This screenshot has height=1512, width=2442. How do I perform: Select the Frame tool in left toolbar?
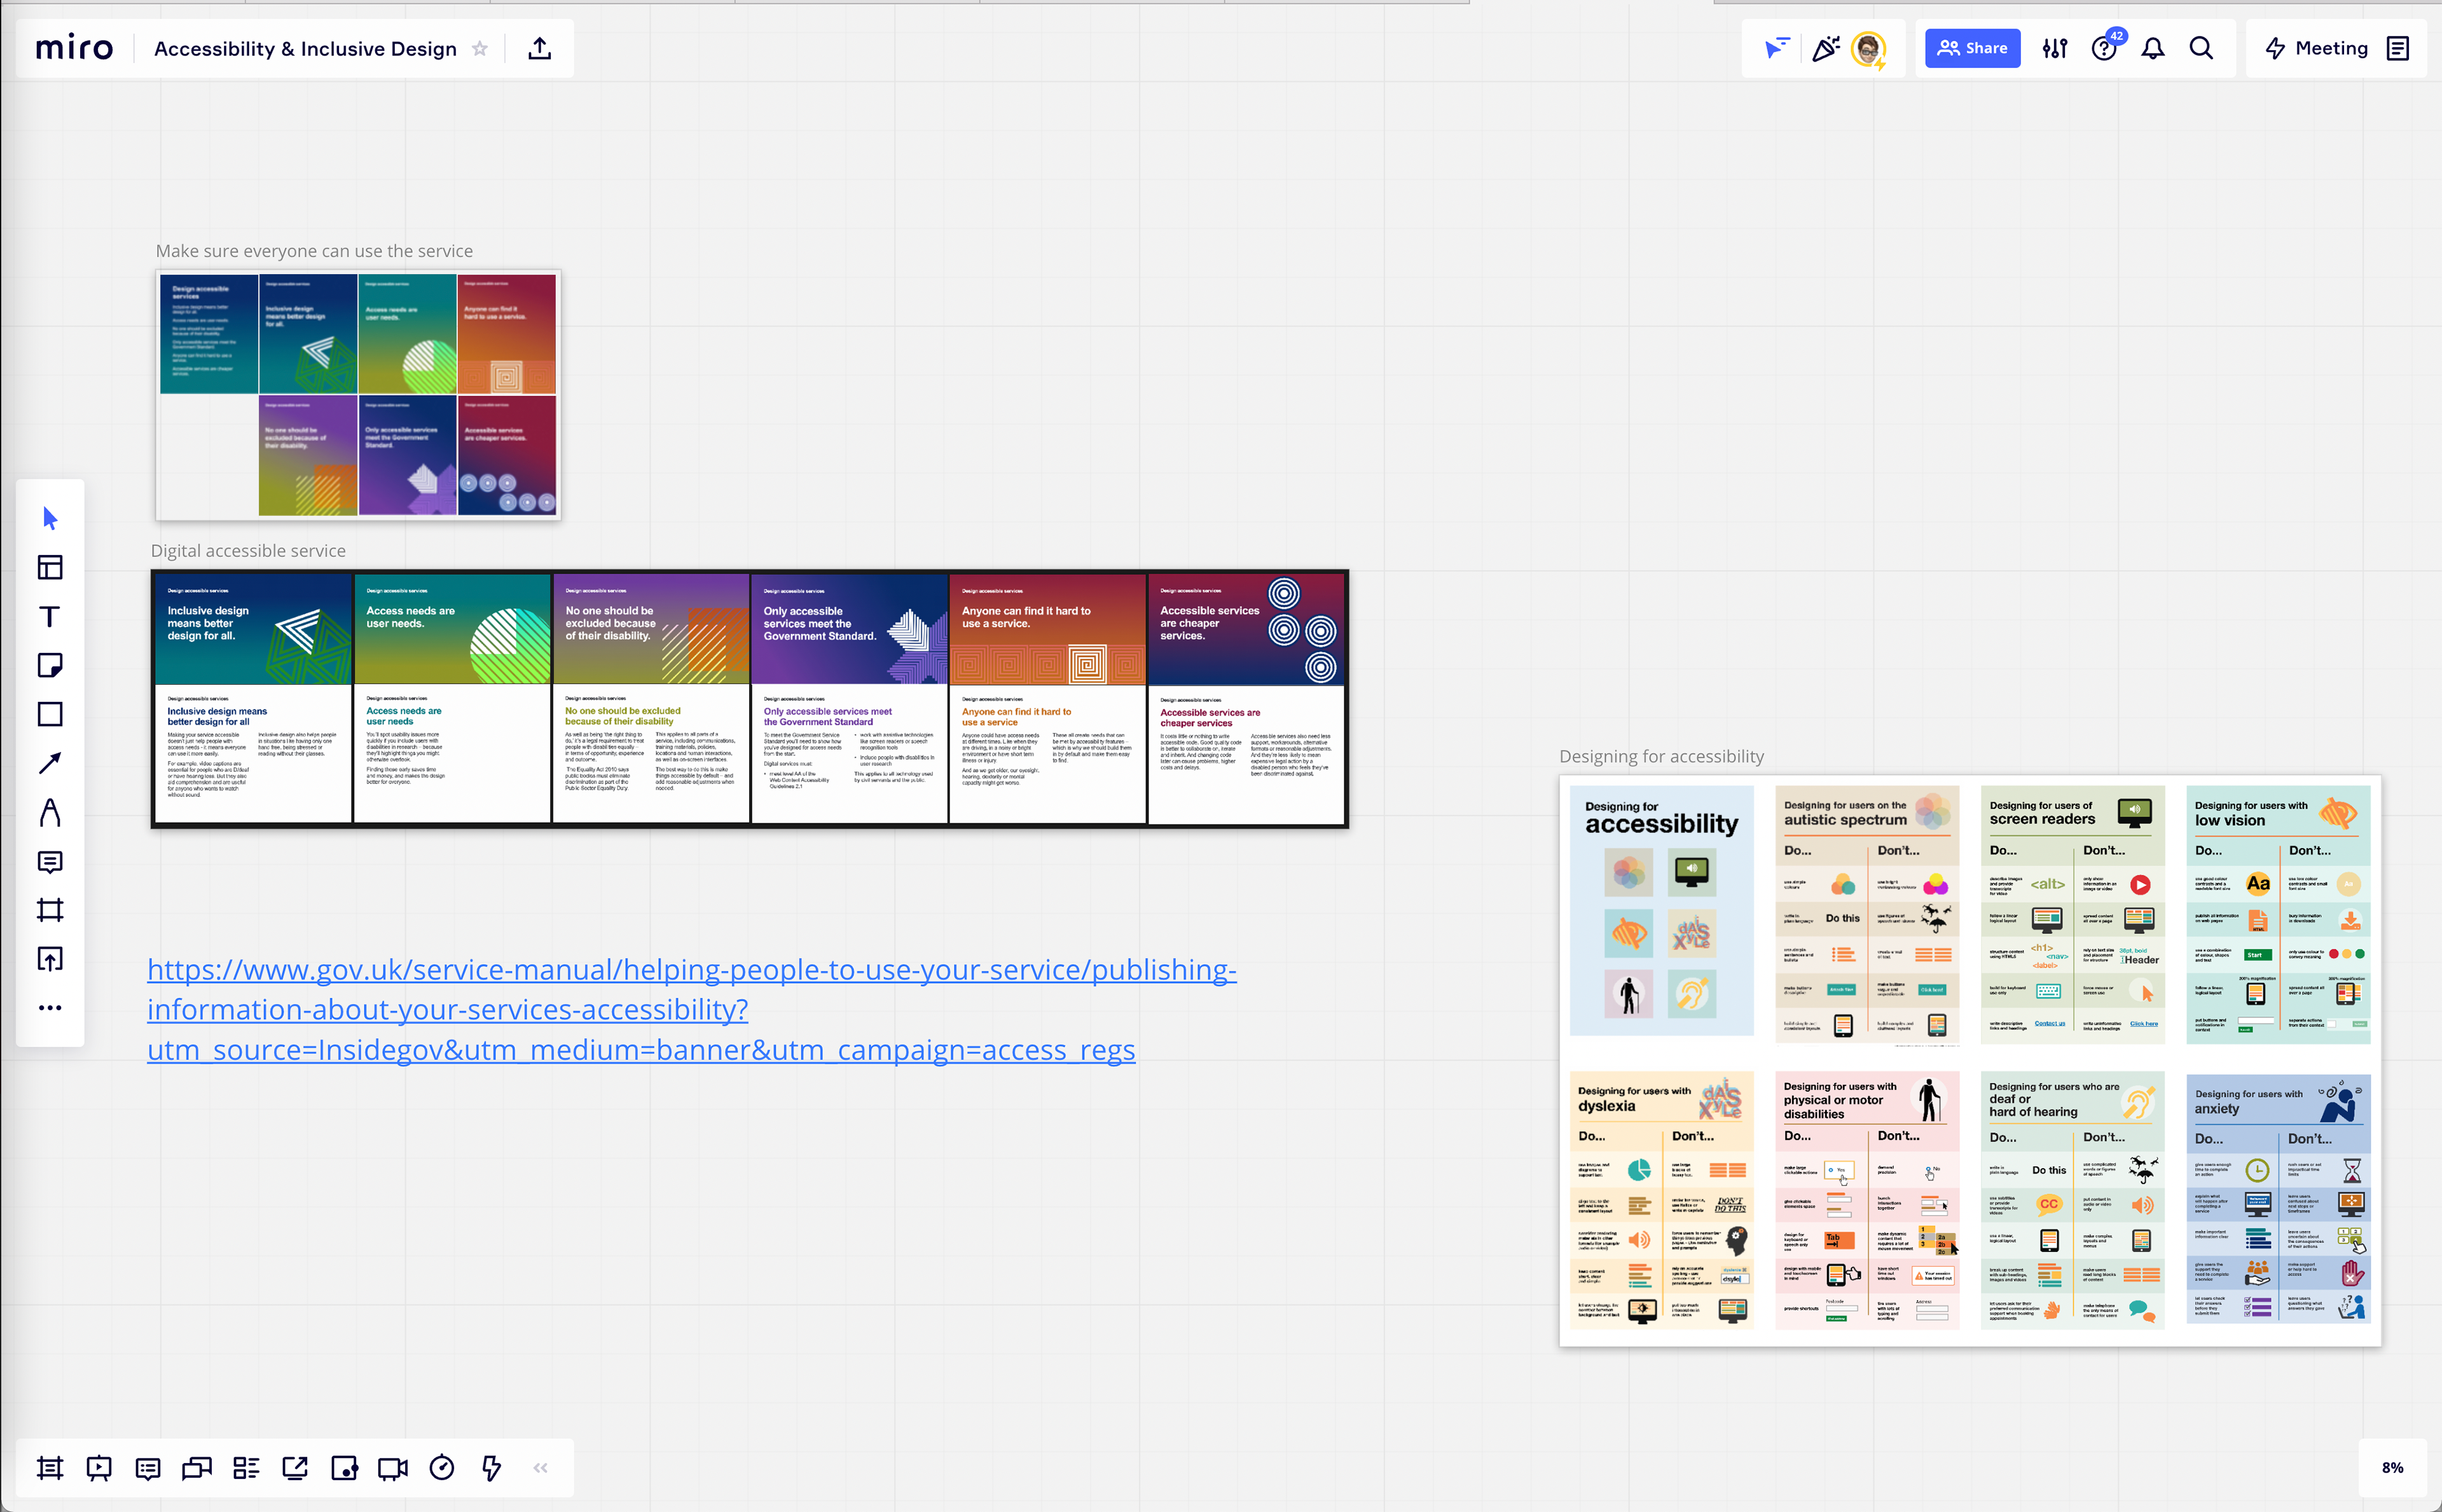pos(50,910)
